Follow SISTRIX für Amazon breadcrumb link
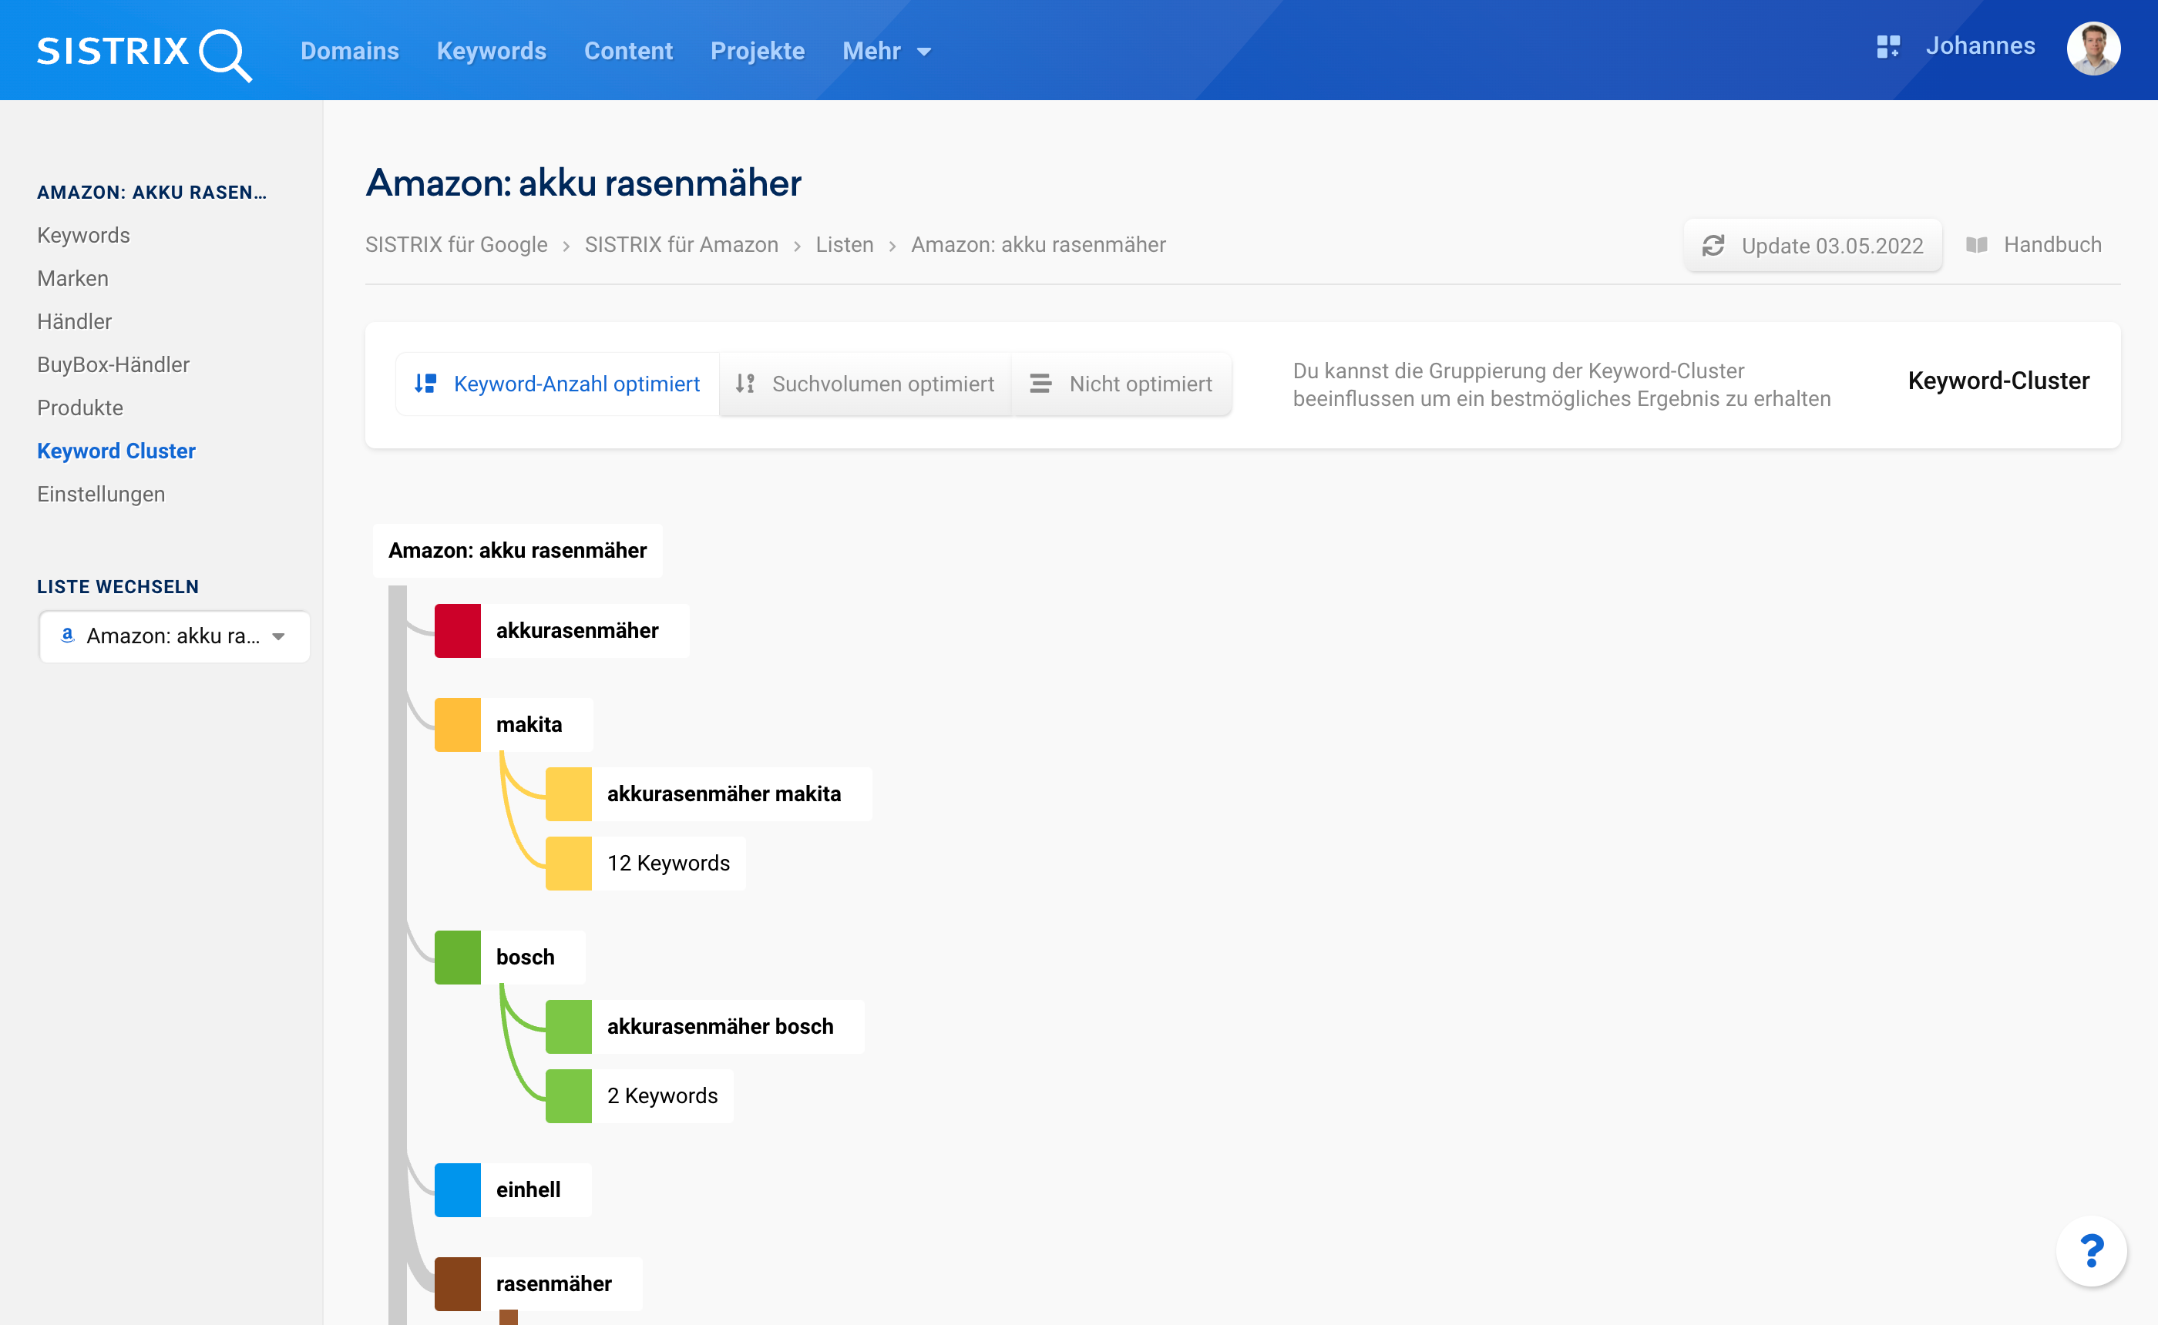2158x1325 pixels. click(x=681, y=246)
